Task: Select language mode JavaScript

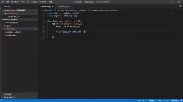Action: 174,100
